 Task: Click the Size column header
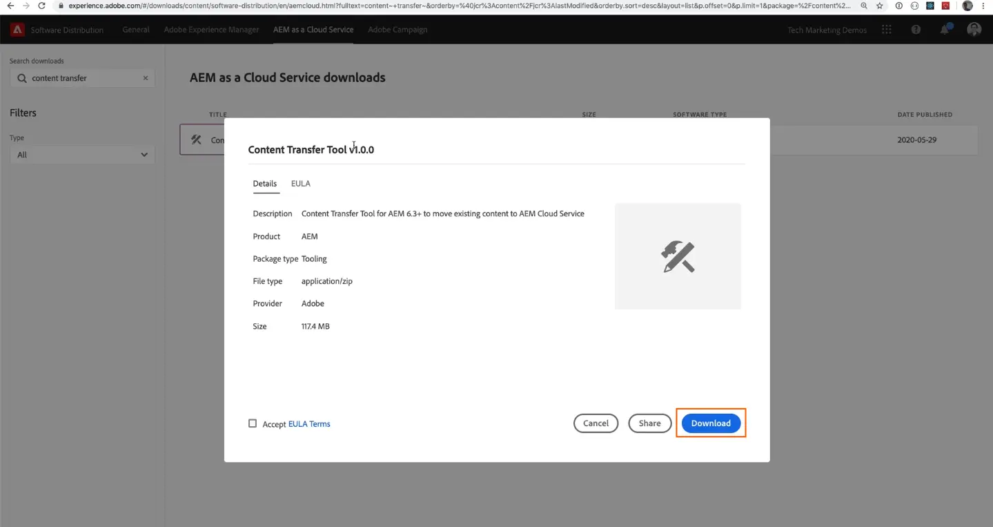tap(589, 115)
